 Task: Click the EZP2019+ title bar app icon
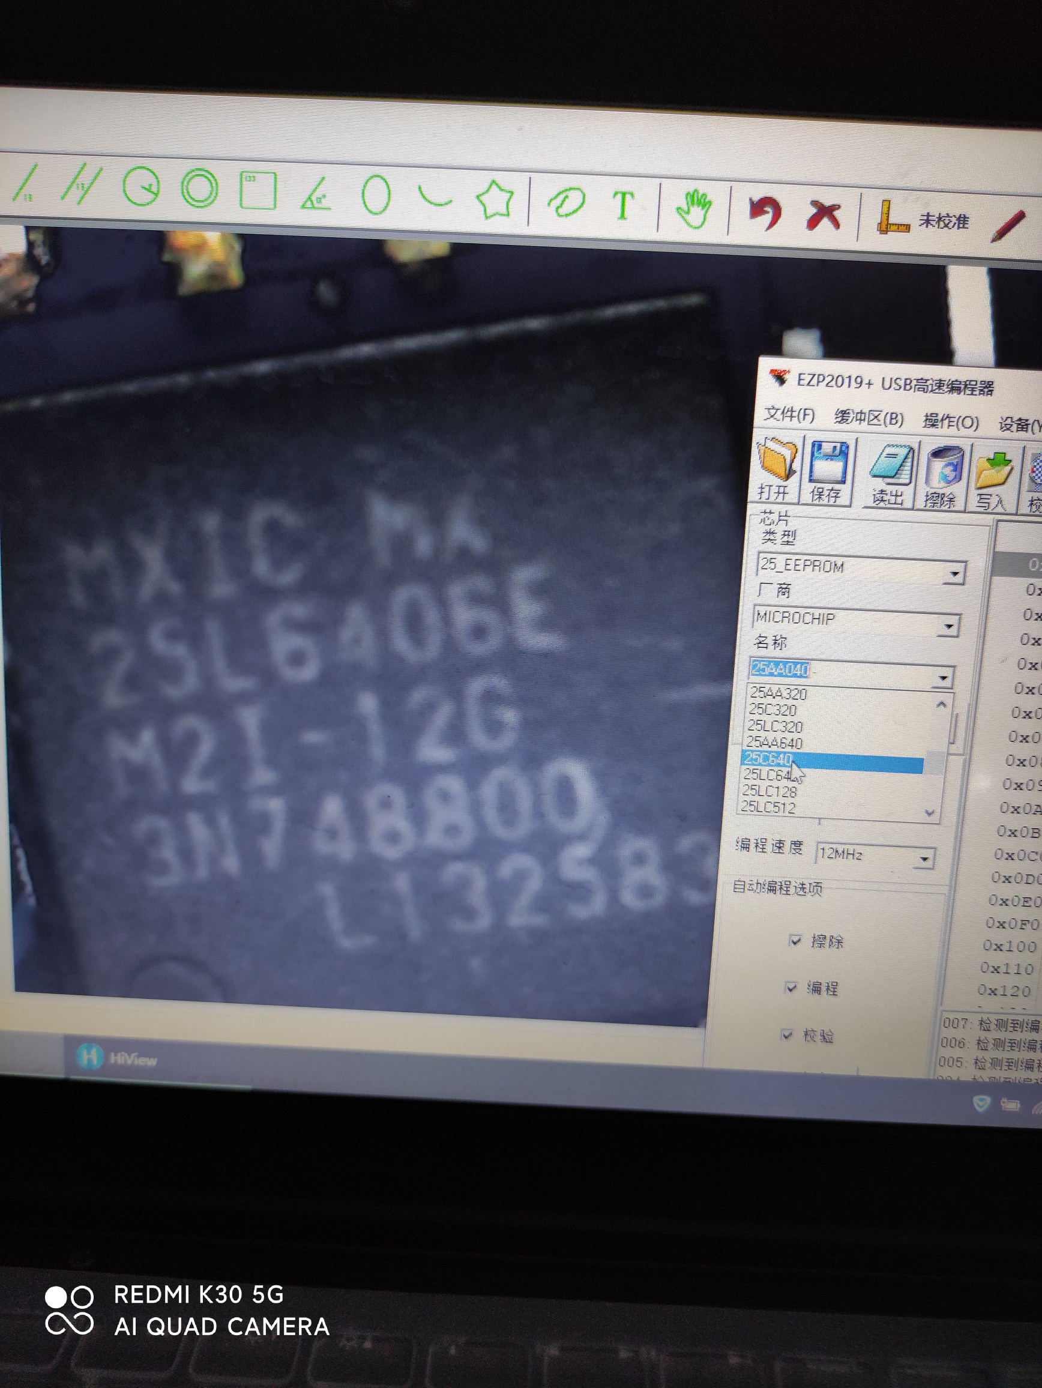pyautogui.click(x=779, y=378)
